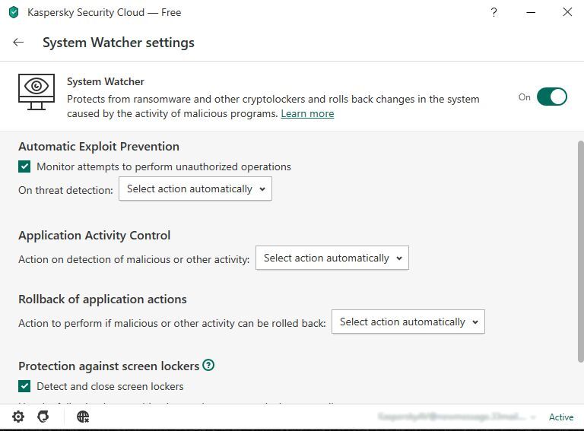This screenshot has height=431, width=584.
Task: Uncheck Detect and close screen lockers
Action: [24, 386]
